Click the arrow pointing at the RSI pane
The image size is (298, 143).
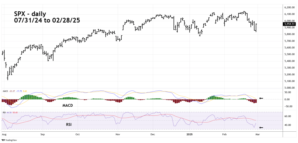[261, 127]
